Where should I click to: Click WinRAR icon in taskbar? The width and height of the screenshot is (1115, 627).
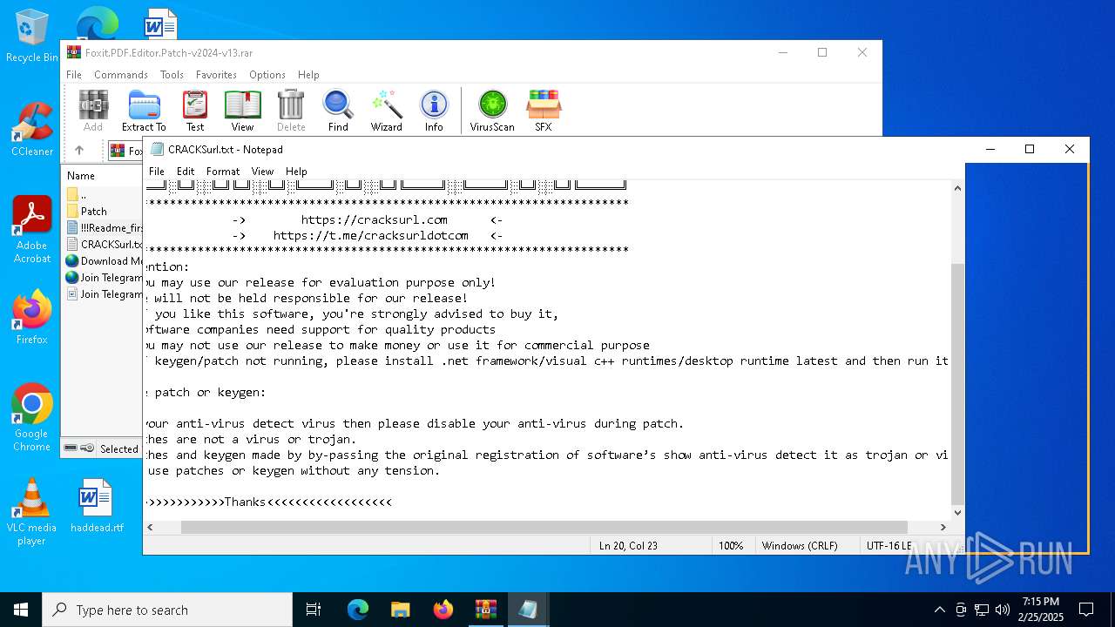(x=485, y=610)
